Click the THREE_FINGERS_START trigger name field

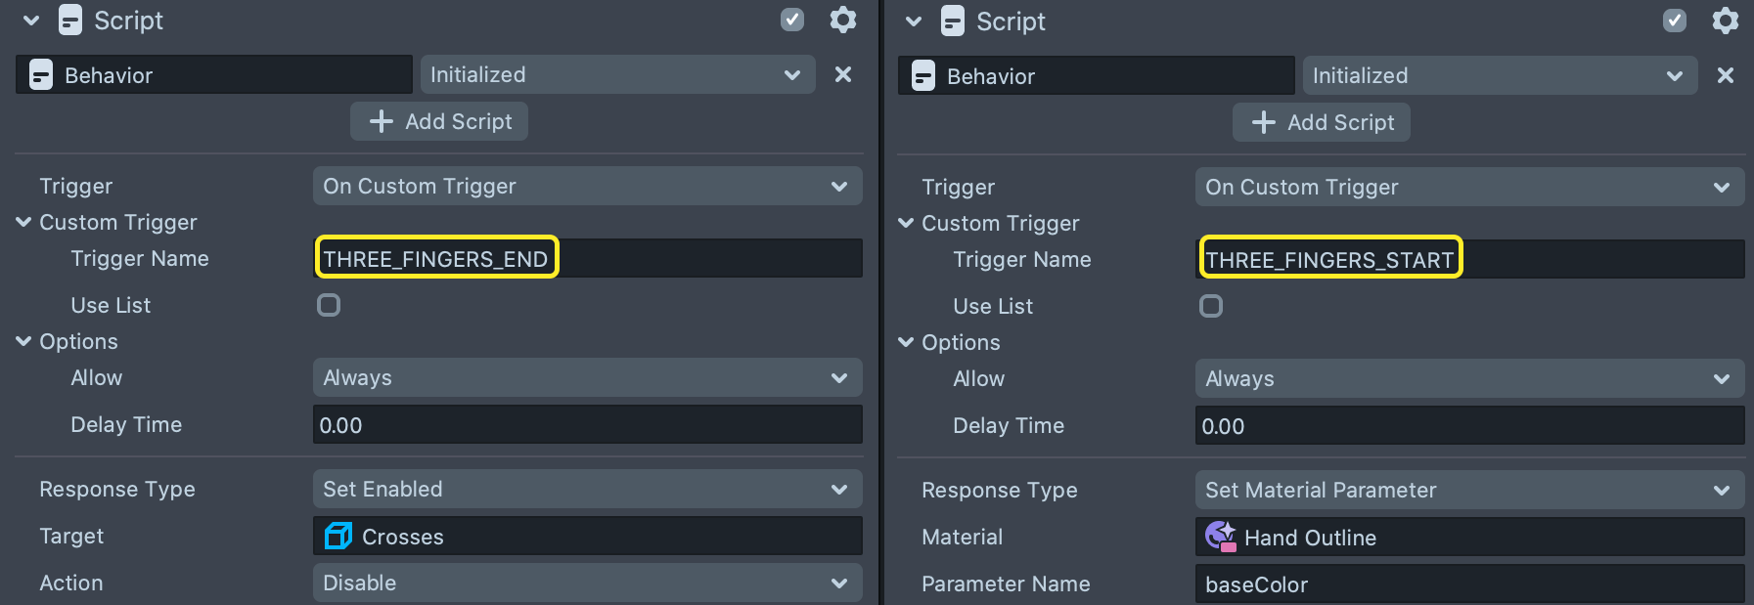[1468, 260]
